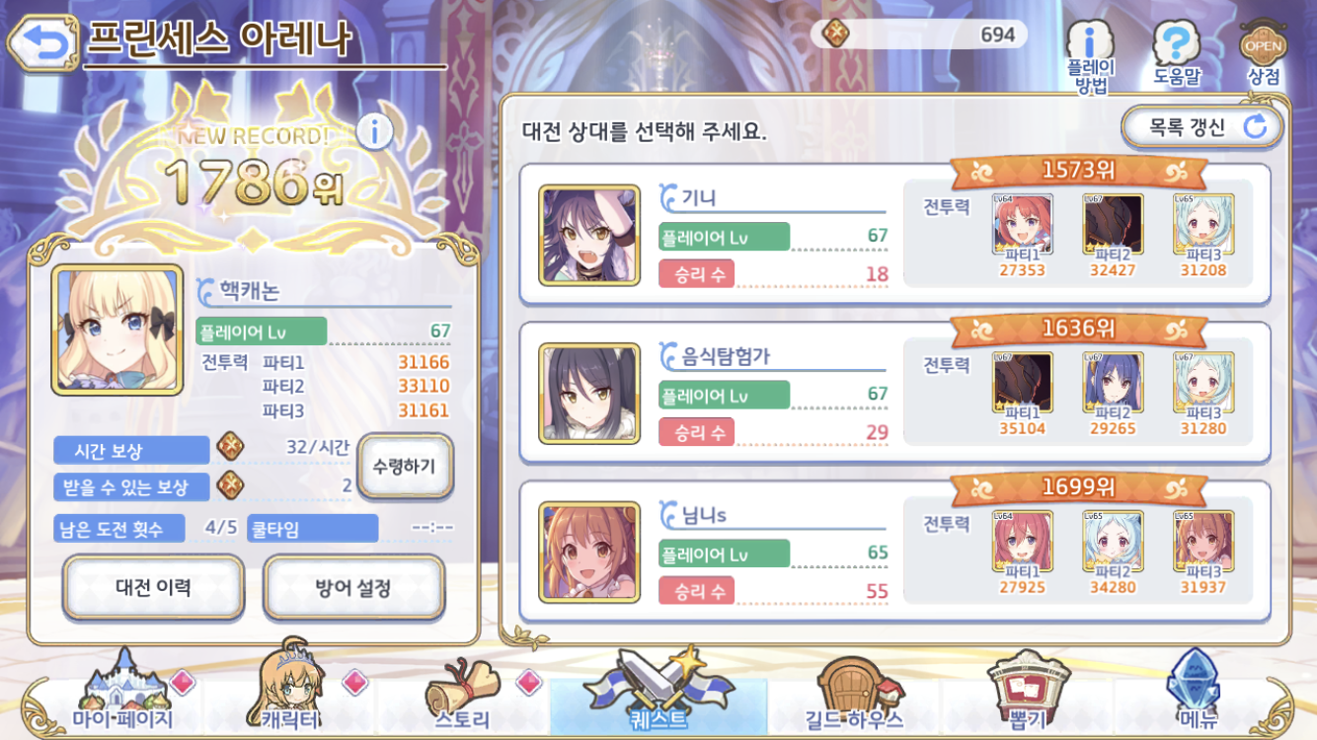Image resolution: width=1317 pixels, height=740 pixels.
Task: Open 대전 이력 battle history
Action: point(153,588)
